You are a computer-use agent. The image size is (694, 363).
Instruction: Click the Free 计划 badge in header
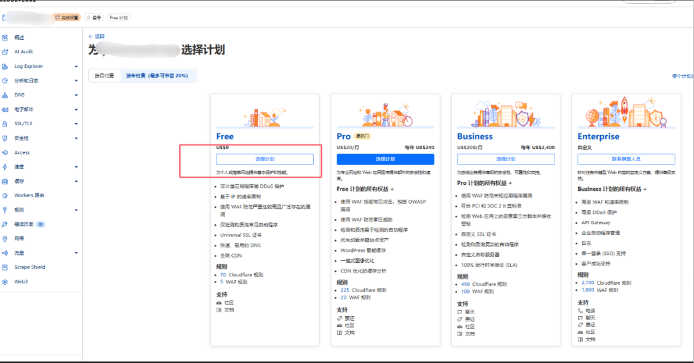118,18
